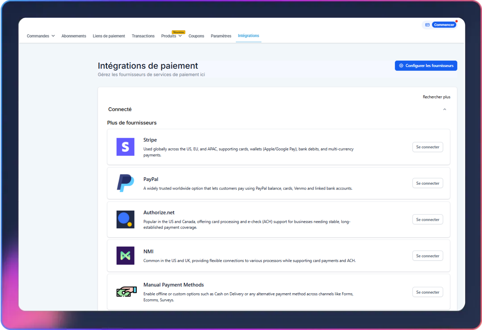Connect Stripe with Se connecter button
The width and height of the screenshot is (482, 330).
[x=427, y=147]
